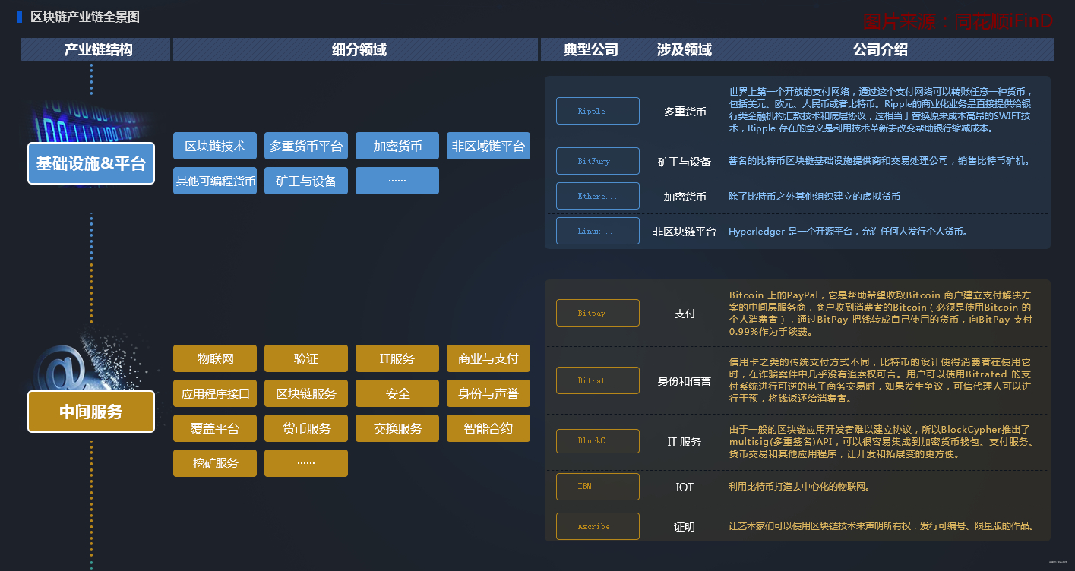
Task: Open the Bitrat... company box
Action: tap(598, 380)
